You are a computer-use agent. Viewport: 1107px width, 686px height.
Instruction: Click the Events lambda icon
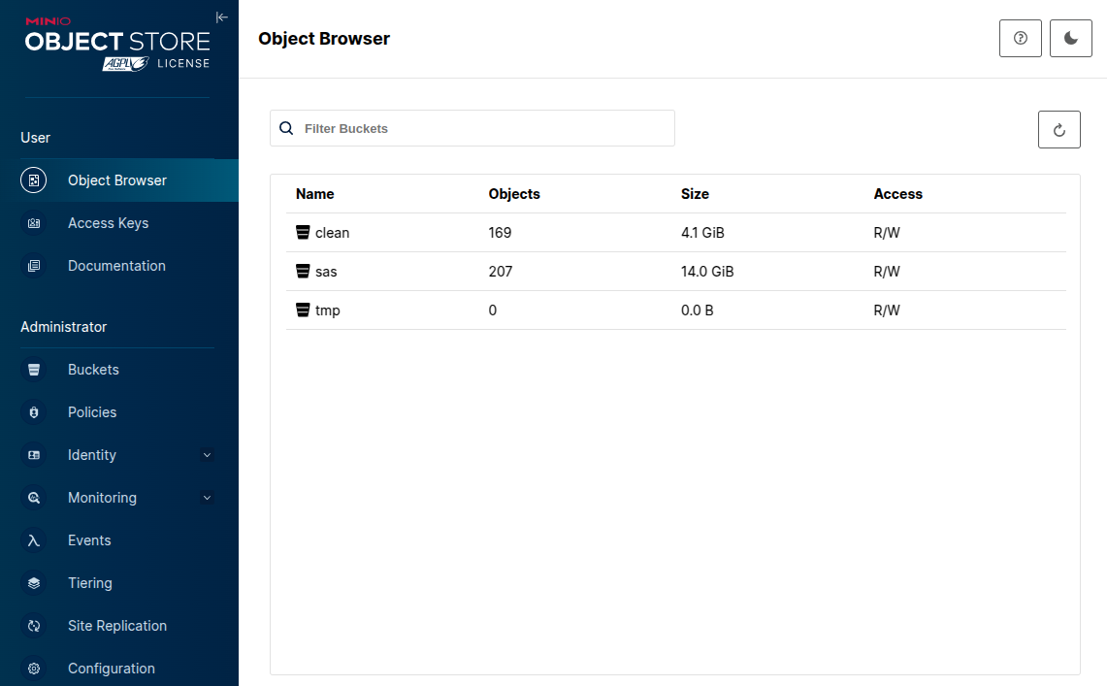(34, 540)
